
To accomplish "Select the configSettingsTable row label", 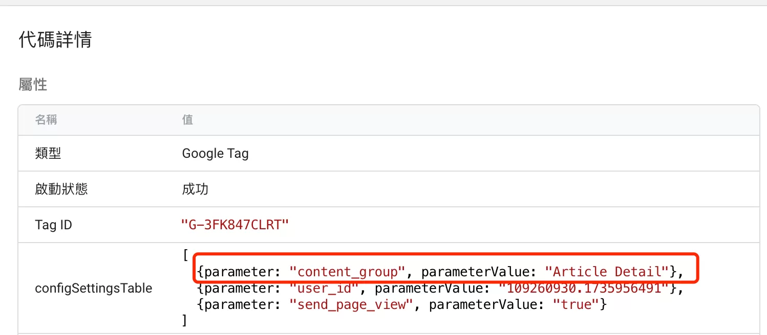I will (94, 288).
